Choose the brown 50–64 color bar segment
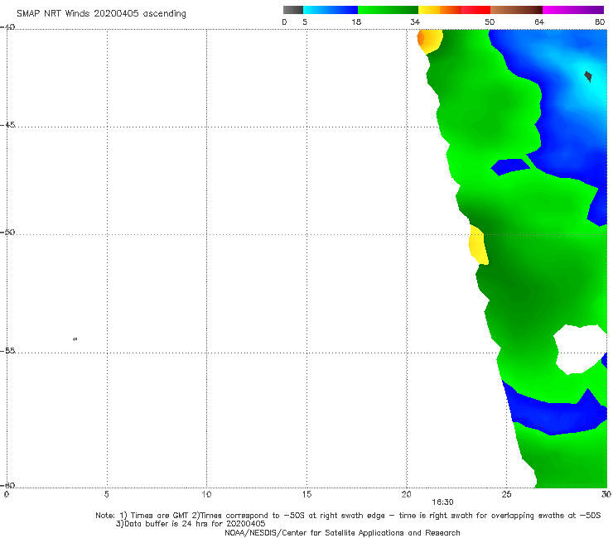Screen dimensions: 613x538 click(x=516, y=10)
